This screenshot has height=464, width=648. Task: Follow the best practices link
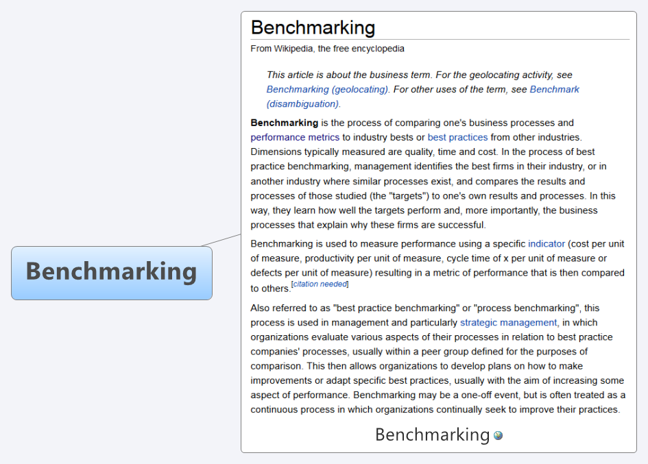pyautogui.click(x=457, y=137)
